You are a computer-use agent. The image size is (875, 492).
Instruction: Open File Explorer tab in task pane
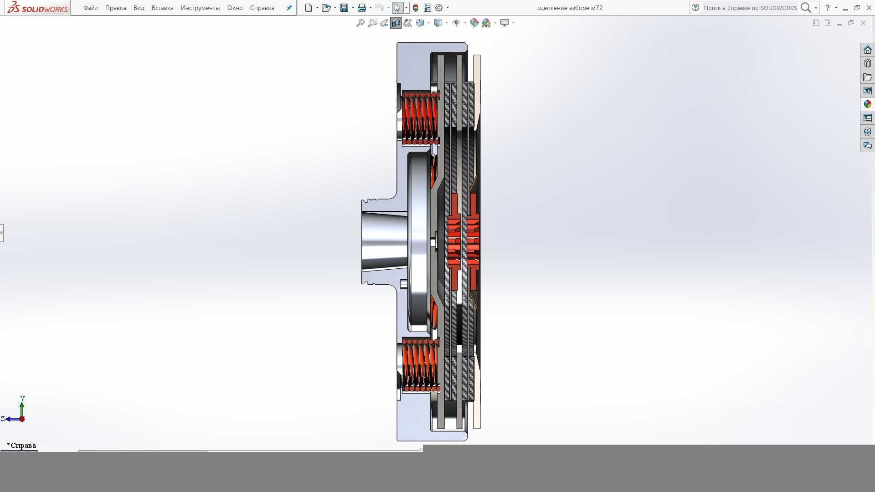pyautogui.click(x=867, y=77)
